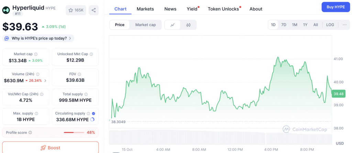This screenshot has height=153, width=352.
Task: Enable LOG scale on chart
Action: tap(330, 25)
